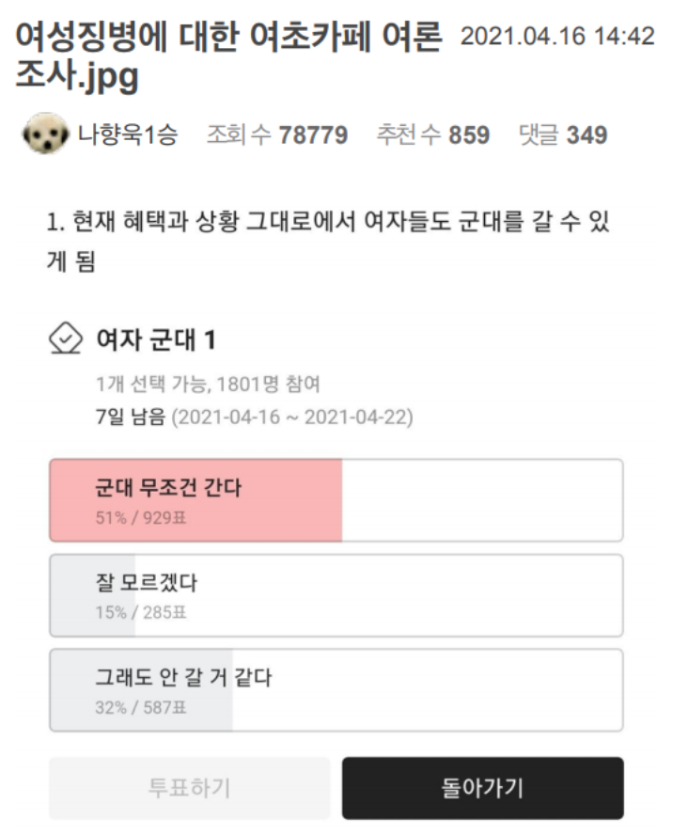Click the post timestamp 2021.04.16 14:42

coord(557,38)
